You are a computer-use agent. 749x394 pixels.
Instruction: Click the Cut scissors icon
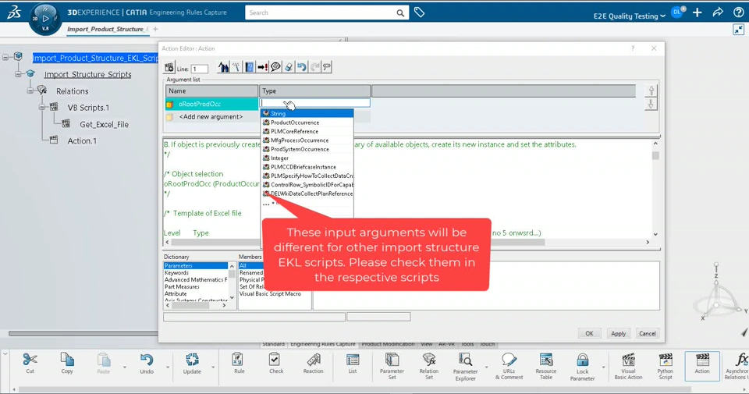coord(30,360)
